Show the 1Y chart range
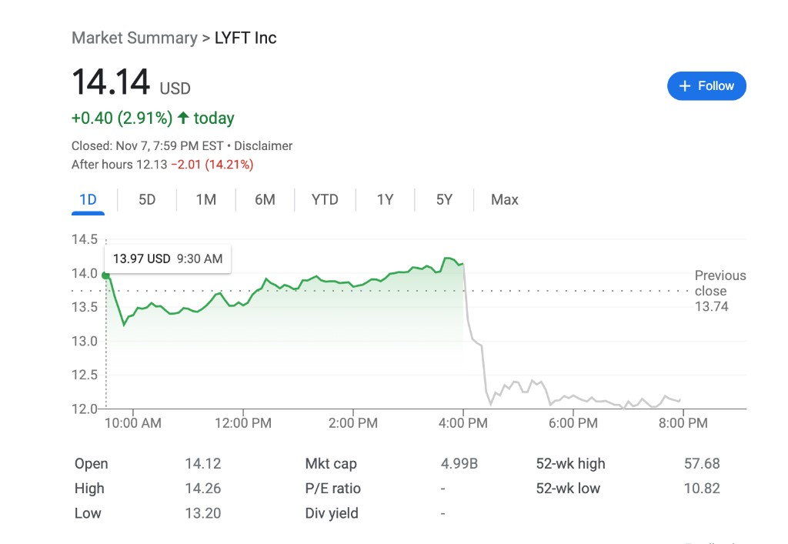 [385, 199]
